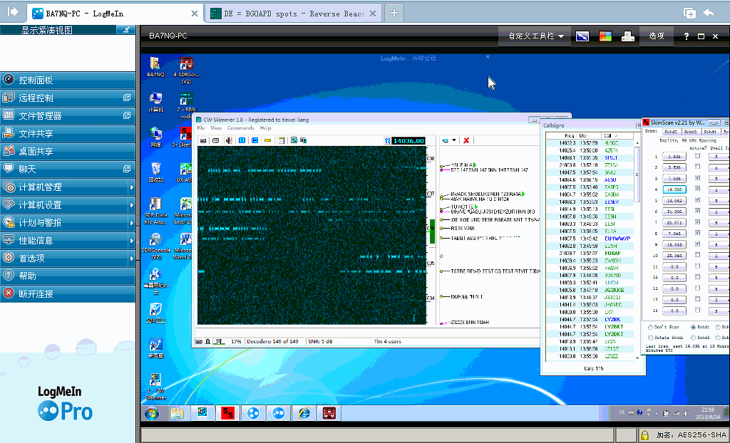Click the first blue square icon in CW Skimmer toolbar
Screen dimensions: 730x443
[242, 140]
